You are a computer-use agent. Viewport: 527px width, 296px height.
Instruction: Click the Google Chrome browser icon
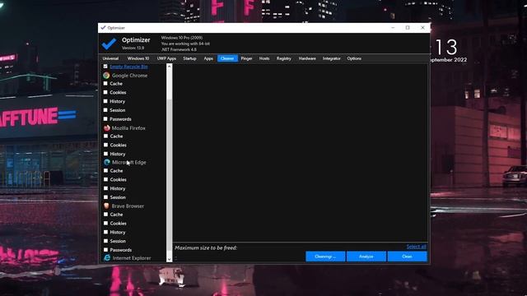pyautogui.click(x=106, y=76)
